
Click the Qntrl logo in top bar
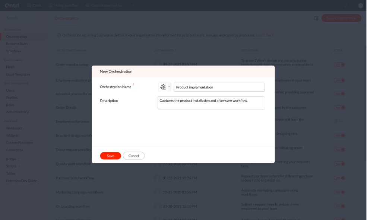pyautogui.click(x=12, y=5)
